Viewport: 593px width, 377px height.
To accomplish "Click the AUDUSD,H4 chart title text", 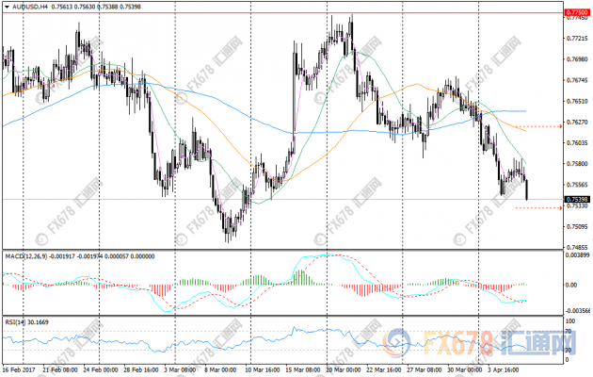I will click(29, 7).
